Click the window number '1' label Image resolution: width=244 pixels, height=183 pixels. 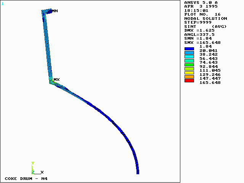(3, 3)
